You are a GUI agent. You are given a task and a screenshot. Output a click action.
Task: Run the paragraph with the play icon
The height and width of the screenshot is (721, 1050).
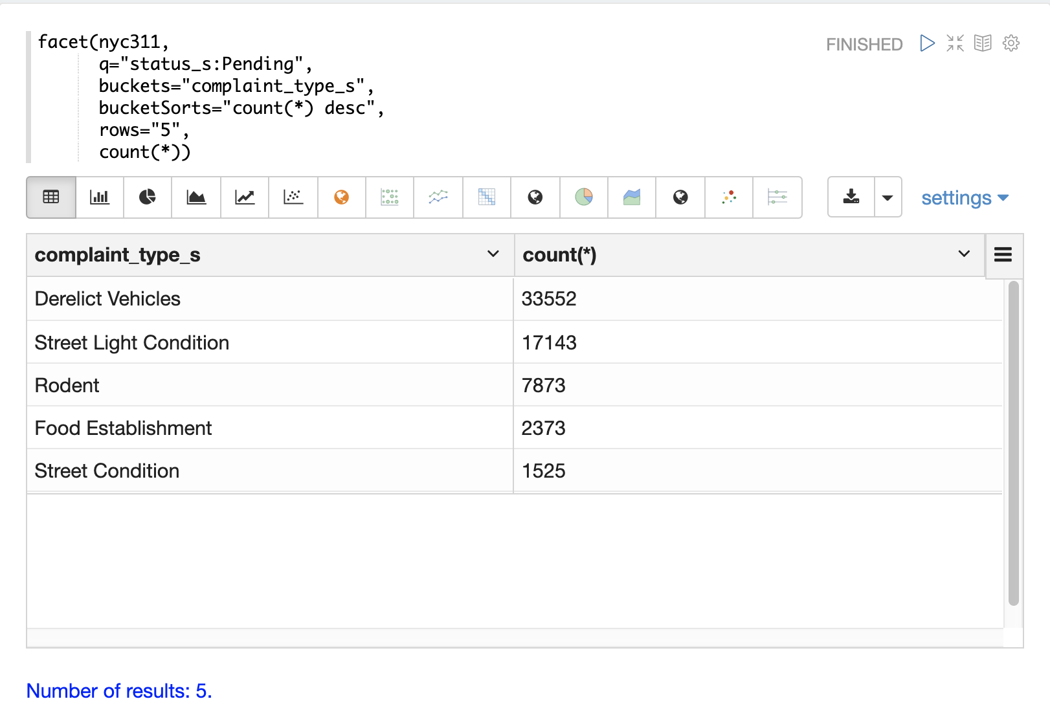pos(927,43)
